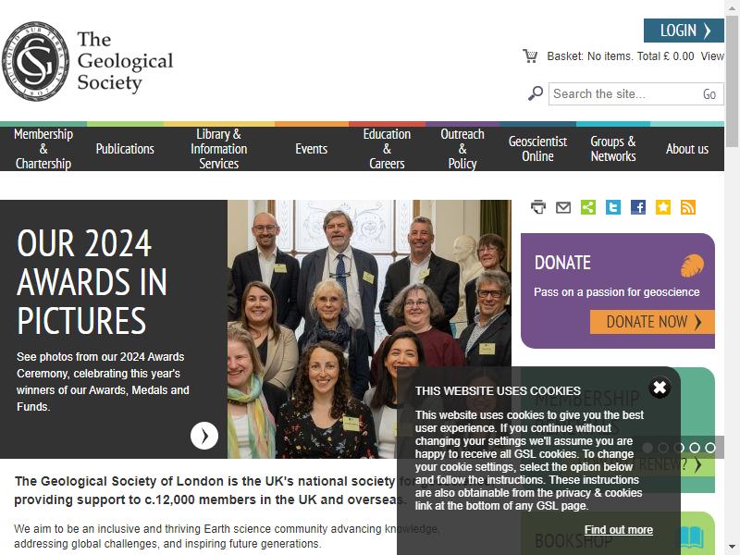Open the orange RSS feed icon
The width and height of the screenshot is (740, 555).
tap(688, 207)
